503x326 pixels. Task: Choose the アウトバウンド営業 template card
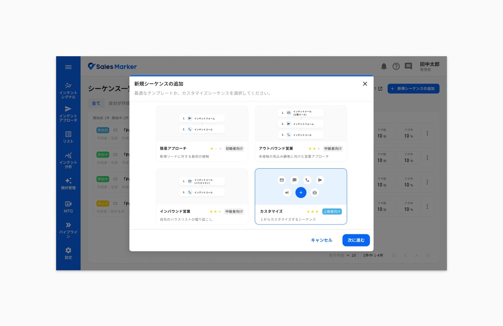click(301, 133)
